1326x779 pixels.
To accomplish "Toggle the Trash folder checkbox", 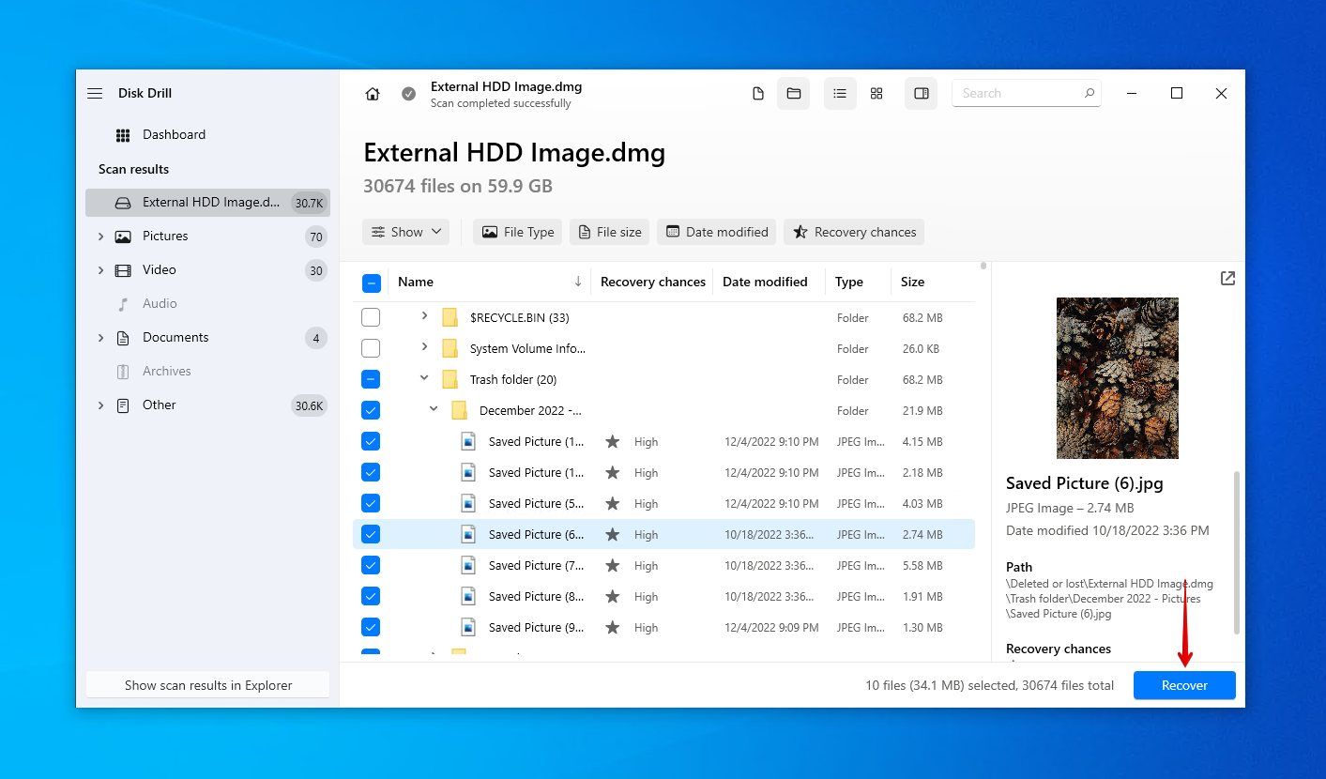I will tap(371, 379).
